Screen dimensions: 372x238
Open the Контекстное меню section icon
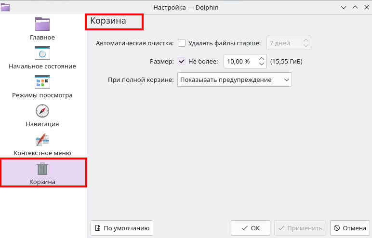[x=42, y=140]
